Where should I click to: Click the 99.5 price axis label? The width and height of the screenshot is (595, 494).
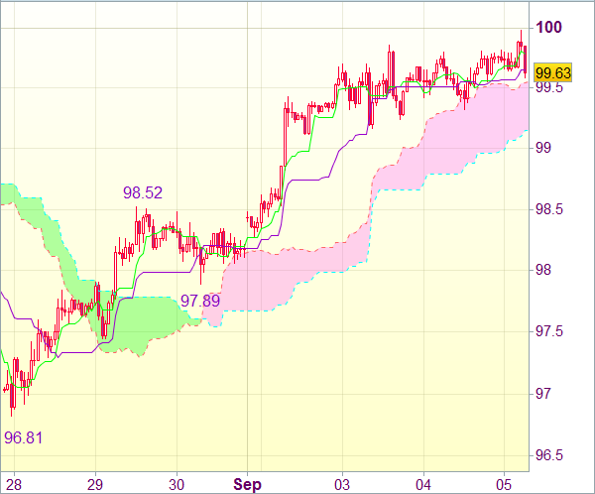[548, 87]
